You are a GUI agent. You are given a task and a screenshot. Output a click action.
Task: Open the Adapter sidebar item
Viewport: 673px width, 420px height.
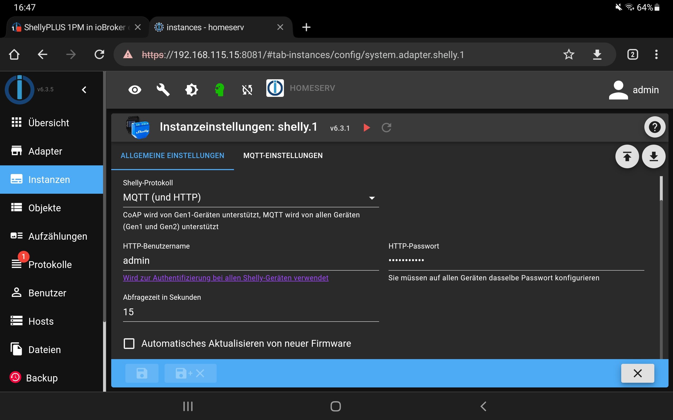click(52, 151)
